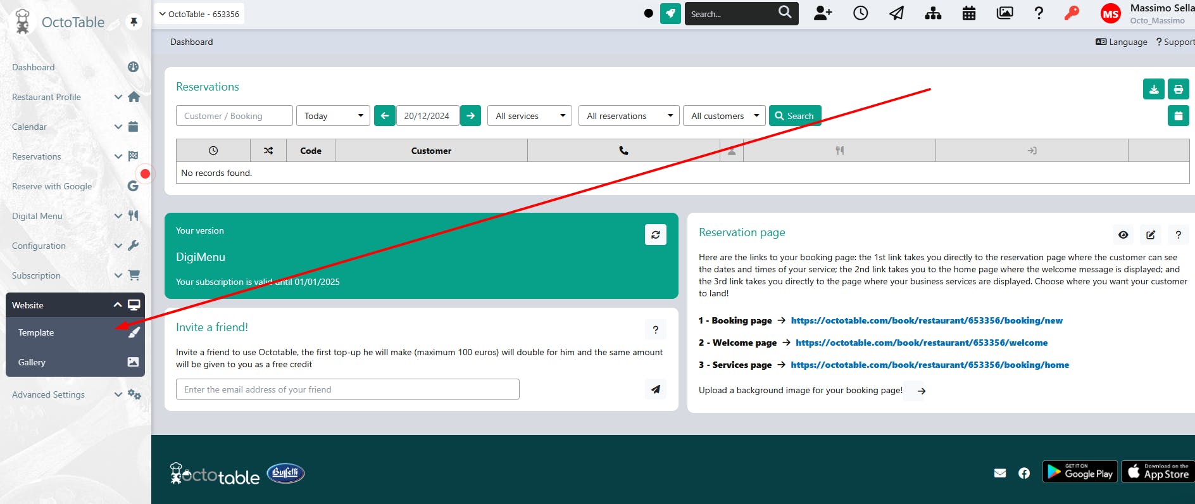The image size is (1195, 504).
Task: Print the reservations list
Action: pyautogui.click(x=1179, y=89)
